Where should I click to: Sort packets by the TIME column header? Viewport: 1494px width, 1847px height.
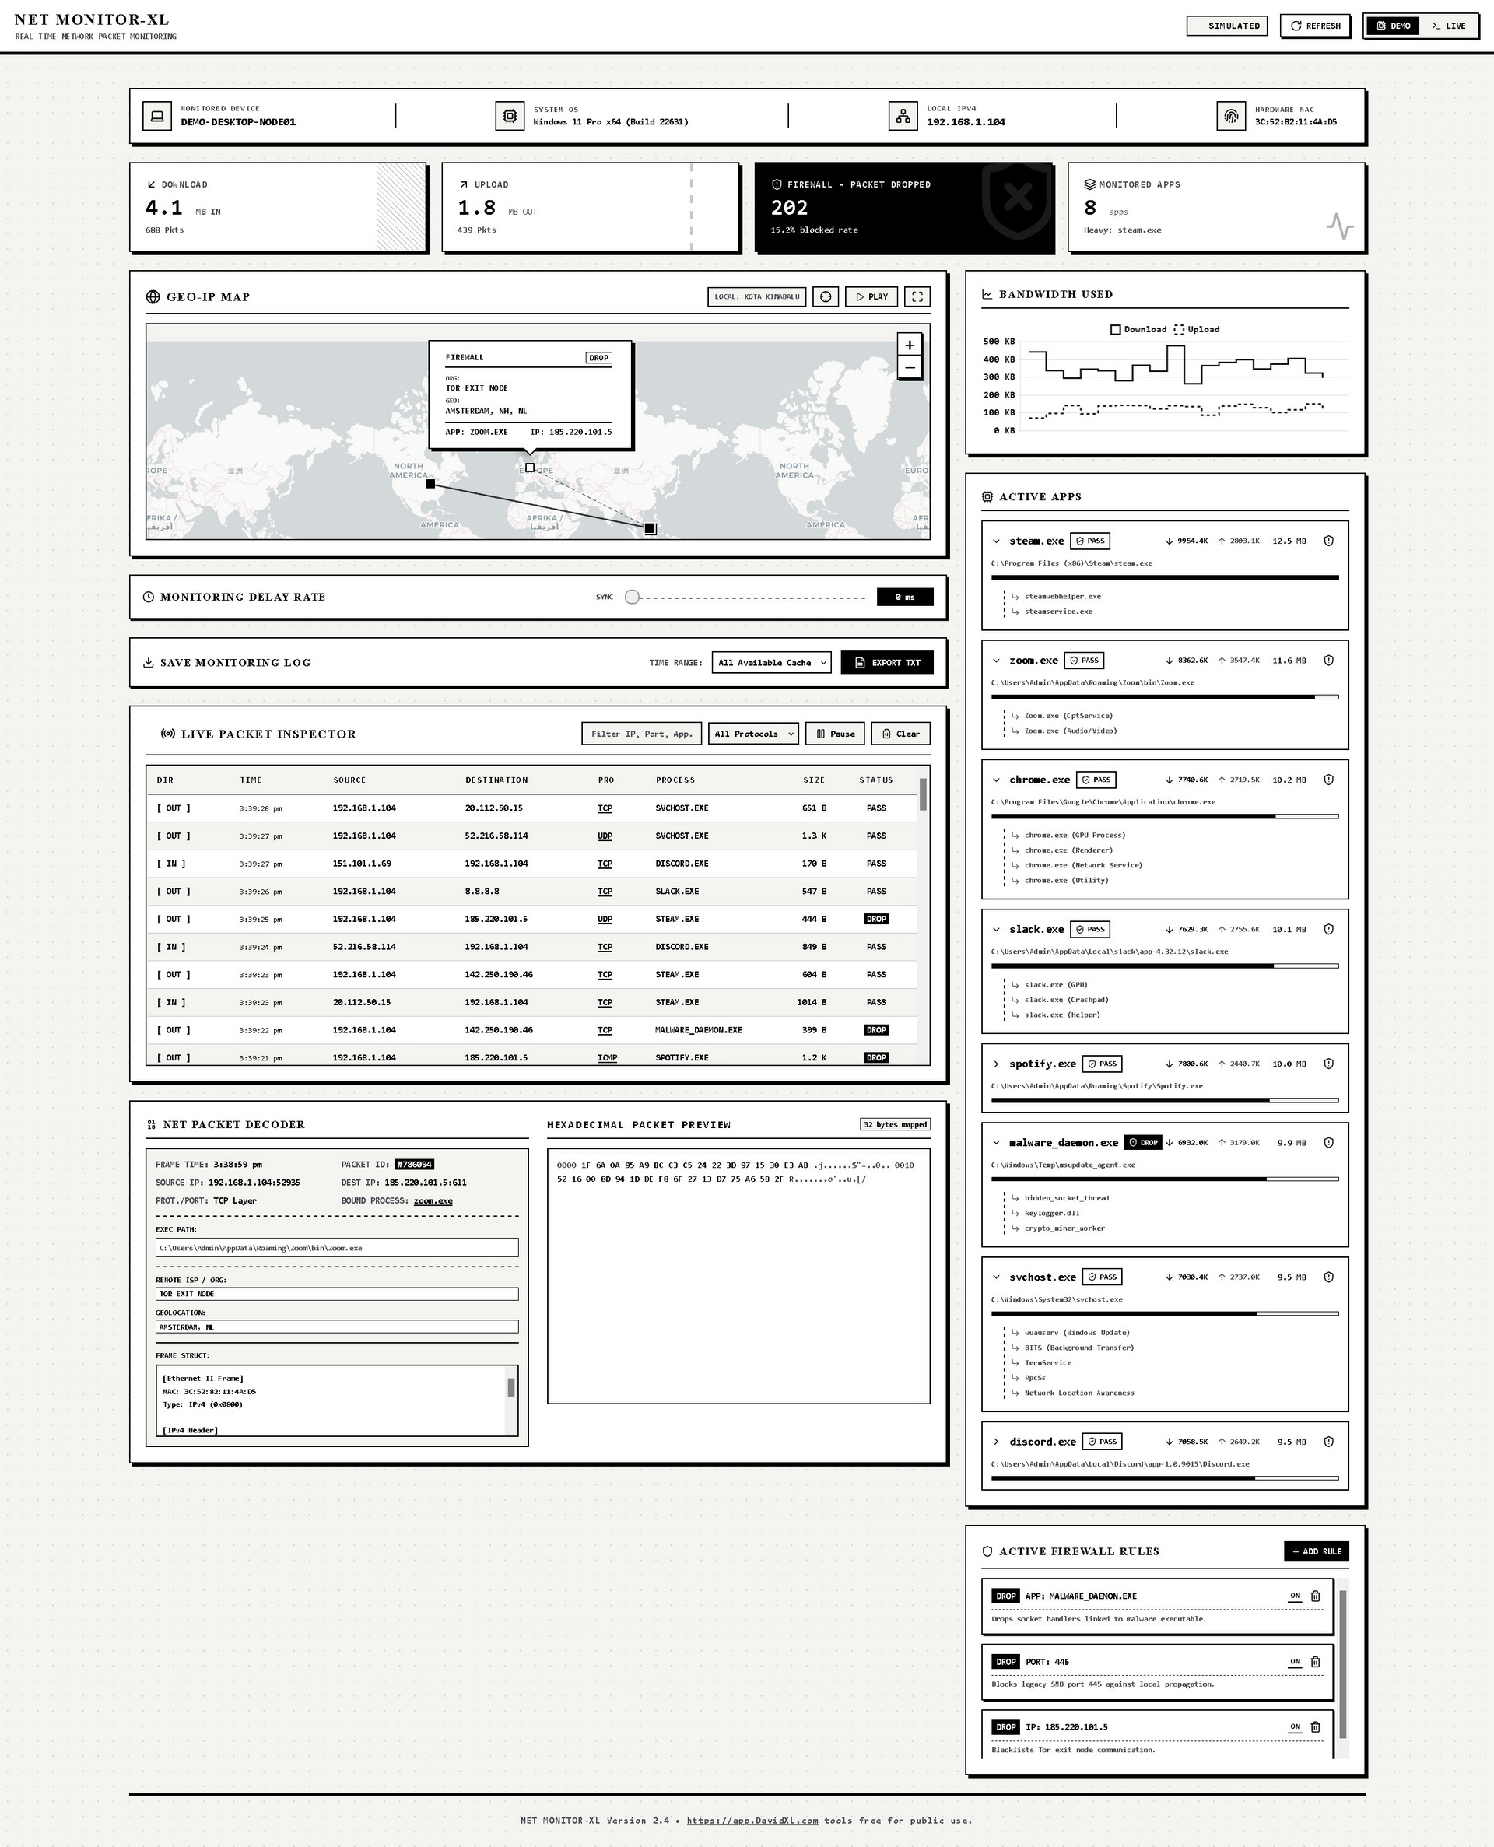click(251, 780)
